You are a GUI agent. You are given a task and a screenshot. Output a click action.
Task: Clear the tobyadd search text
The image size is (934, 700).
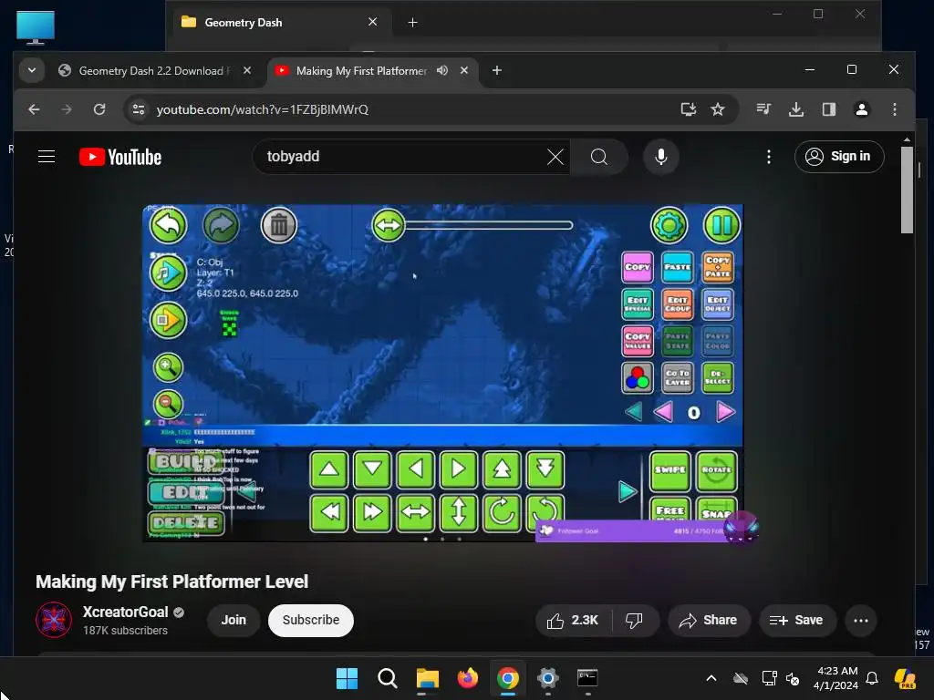pyautogui.click(x=555, y=157)
